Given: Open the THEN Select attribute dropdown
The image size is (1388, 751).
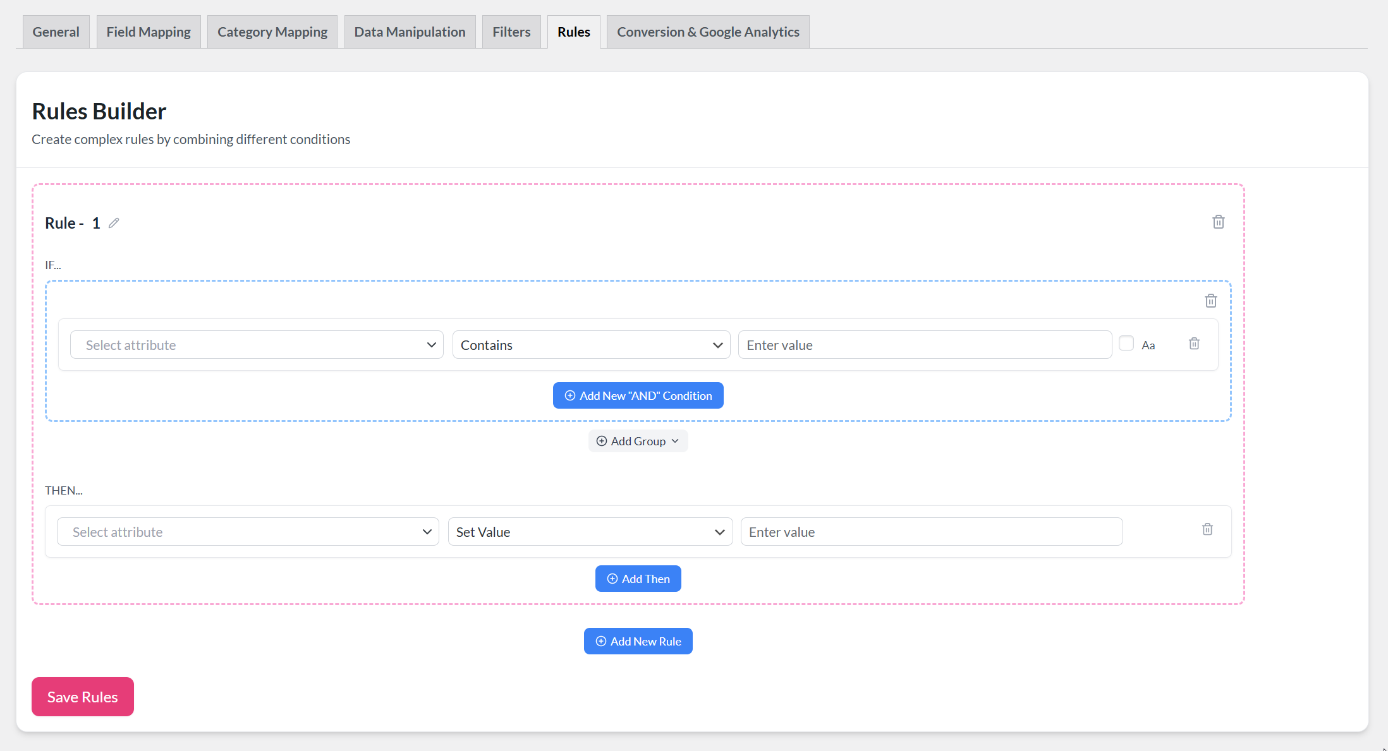Looking at the screenshot, I should [x=248, y=532].
